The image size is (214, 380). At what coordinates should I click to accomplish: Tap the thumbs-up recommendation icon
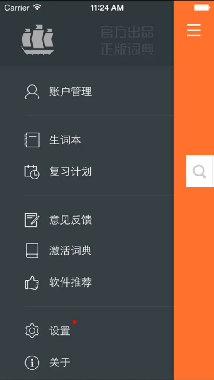point(32,282)
